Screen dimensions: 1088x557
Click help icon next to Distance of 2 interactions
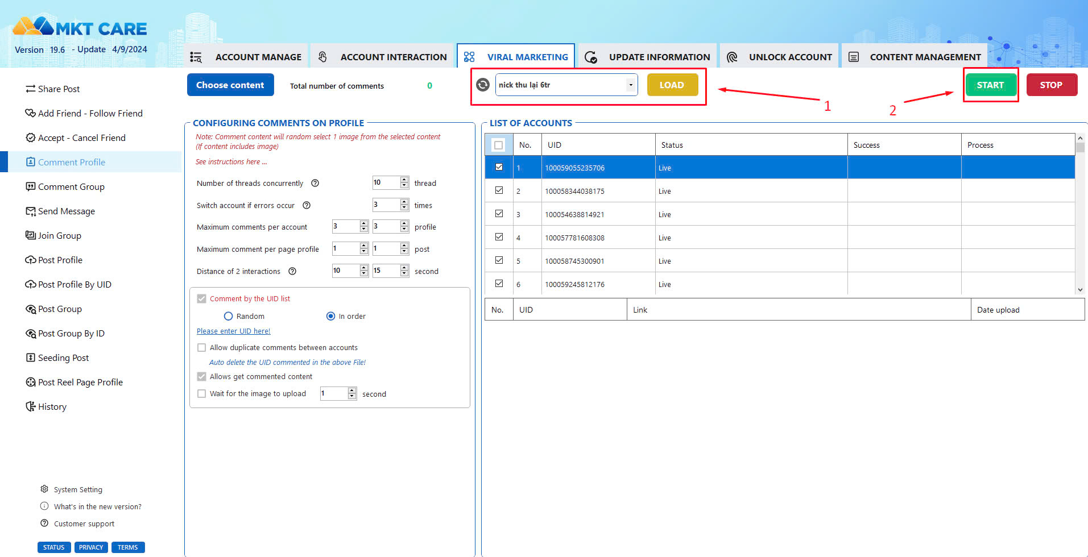click(292, 271)
